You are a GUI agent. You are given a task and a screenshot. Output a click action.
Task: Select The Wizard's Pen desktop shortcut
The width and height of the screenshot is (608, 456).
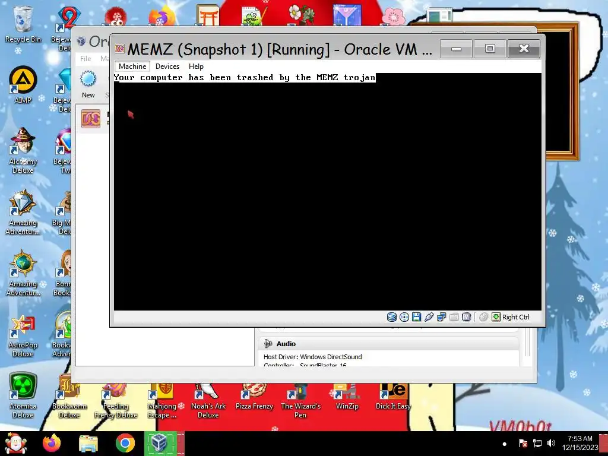coord(300,401)
